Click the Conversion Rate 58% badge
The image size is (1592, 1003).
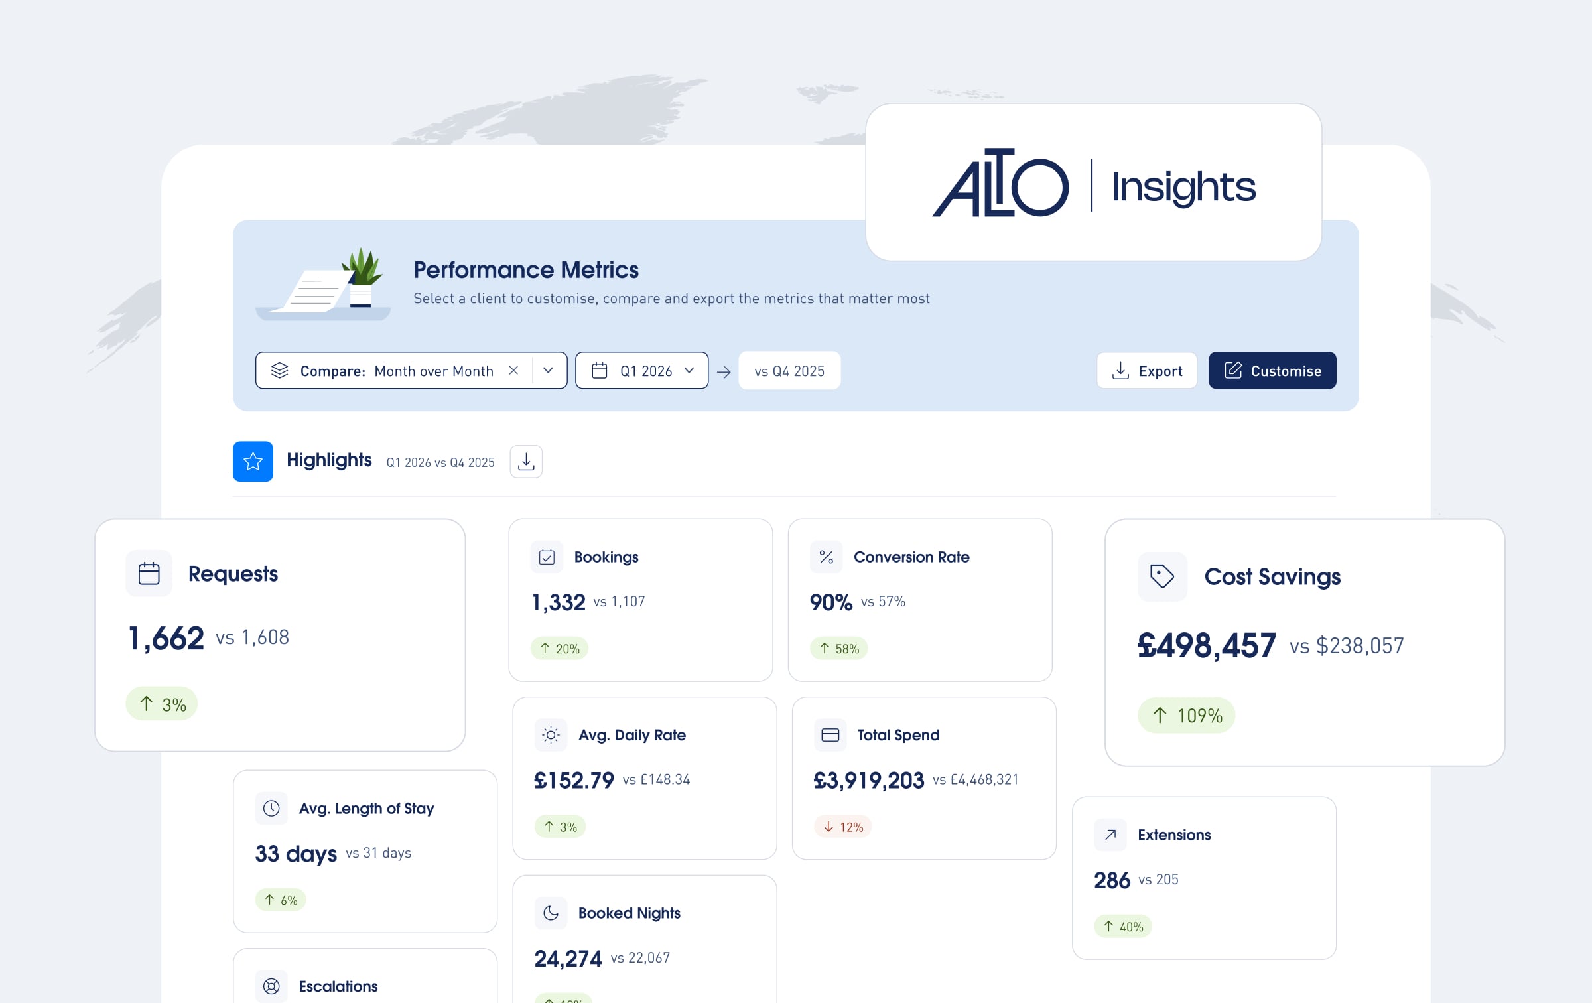tap(839, 649)
